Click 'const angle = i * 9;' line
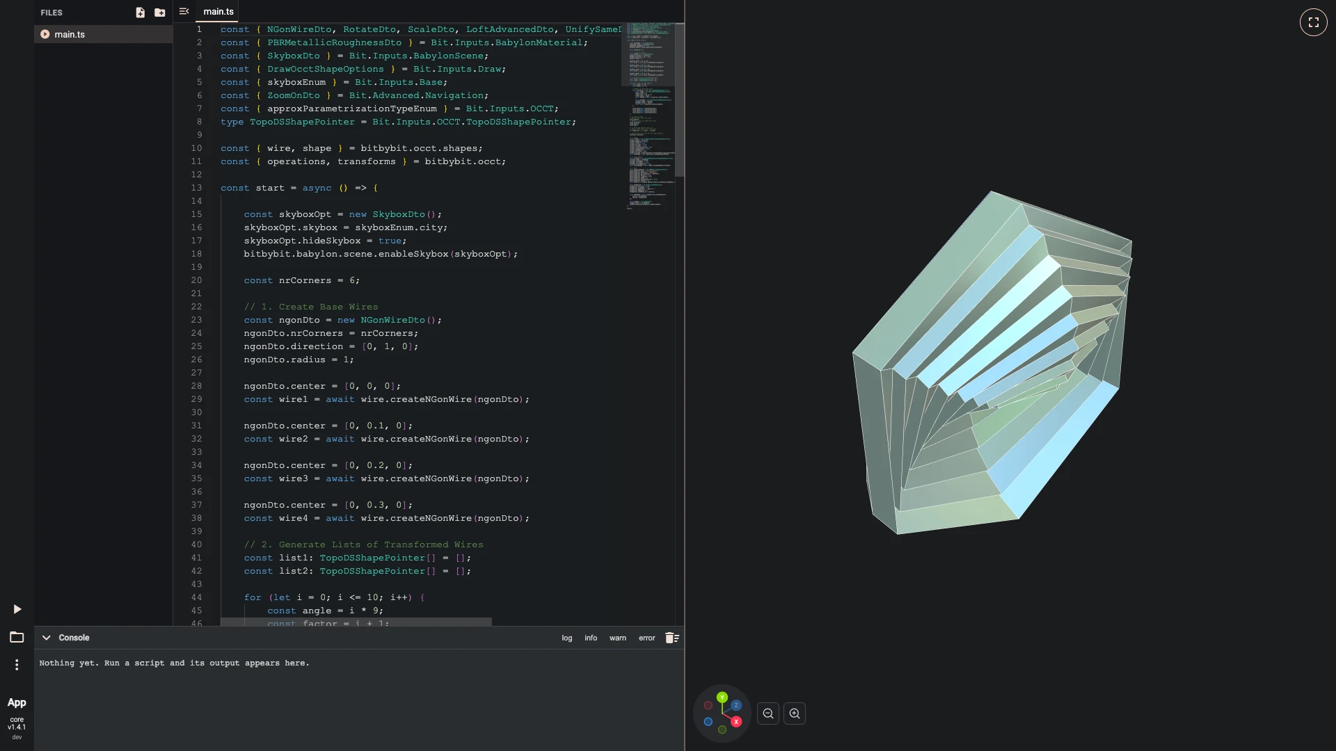Screen dimensions: 1336x751 (325, 611)
